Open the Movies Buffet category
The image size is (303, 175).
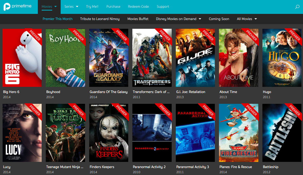click(138, 19)
